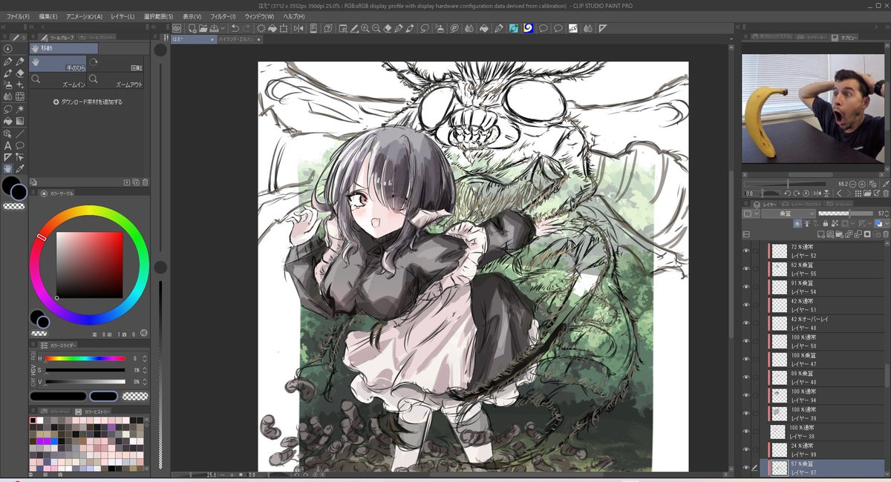This screenshot has width=891, height=482.
Task: Select the ズームアウト sub tool
Action: [x=115, y=80]
